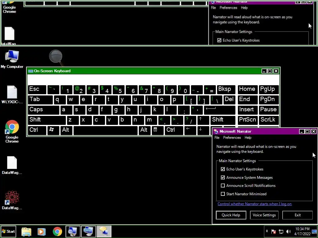Click the PgDn key on On-Screen Keyboard
The image size is (318, 238).
pos(269,99)
